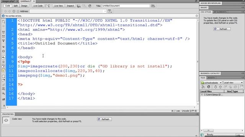Screen dimensions: 245x137
Task: Select the Untitled-2 document tab
Action: (x=26, y=1)
